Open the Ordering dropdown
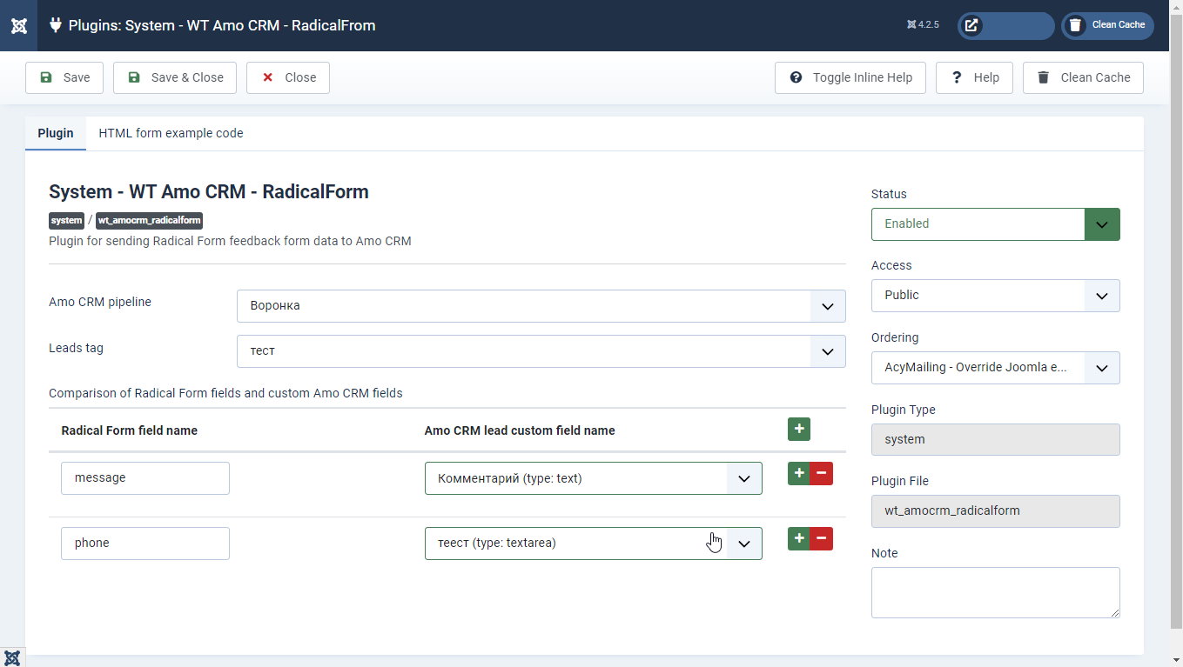The height and width of the screenshot is (667, 1183). [995, 368]
